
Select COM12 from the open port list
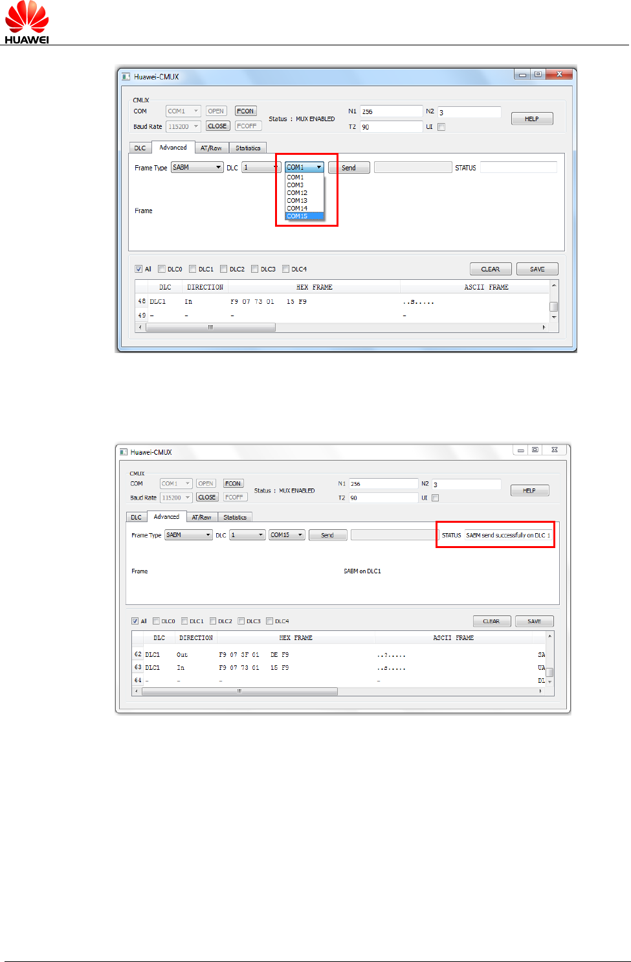[x=304, y=193]
